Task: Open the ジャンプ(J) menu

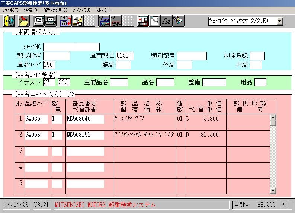Action: [81, 10]
